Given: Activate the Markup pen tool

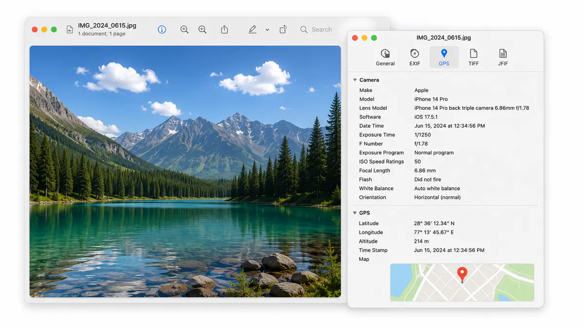Looking at the screenshot, I should (x=252, y=30).
